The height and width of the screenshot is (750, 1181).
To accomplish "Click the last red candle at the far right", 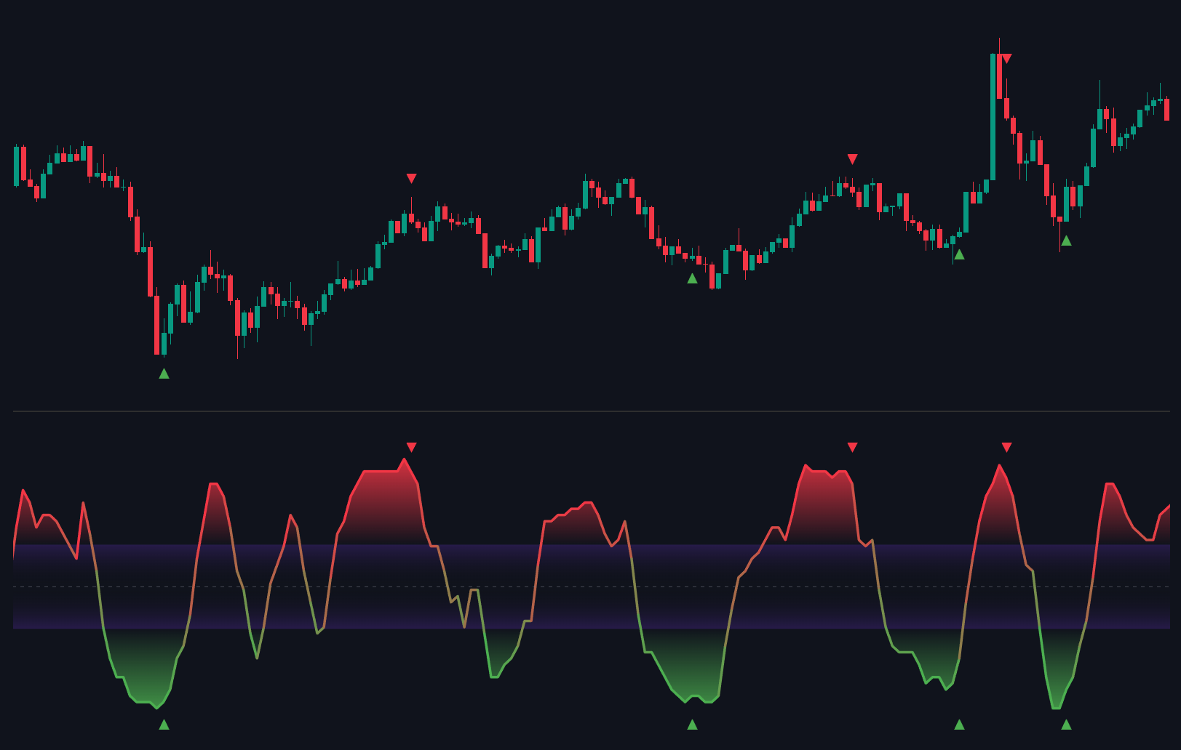I will click(1166, 110).
